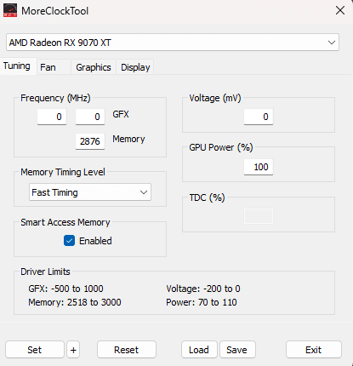This screenshot has width=353, height=366.
Task: Click the GPU Power percent field
Action: pyautogui.click(x=259, y=167)
